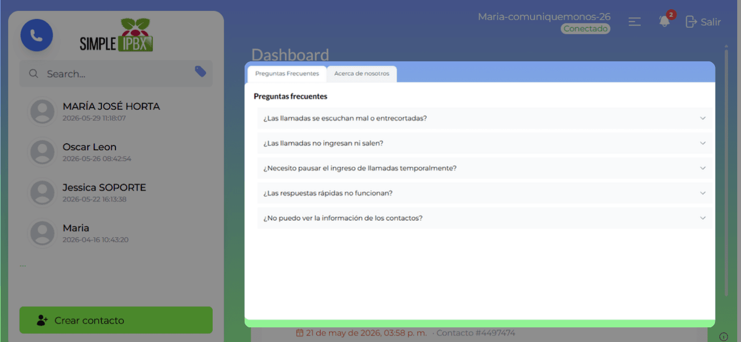Switch to Acerca de nosotros tab

[x=362, y=74]
